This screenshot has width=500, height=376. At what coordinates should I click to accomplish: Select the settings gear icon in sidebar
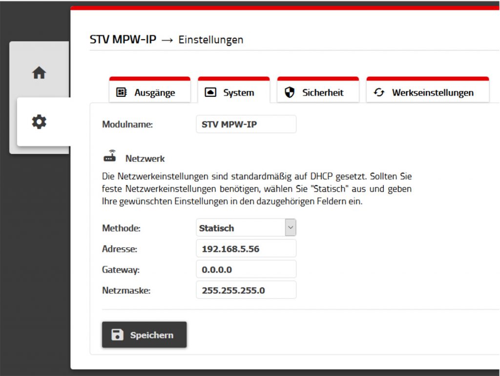point(39,121)
